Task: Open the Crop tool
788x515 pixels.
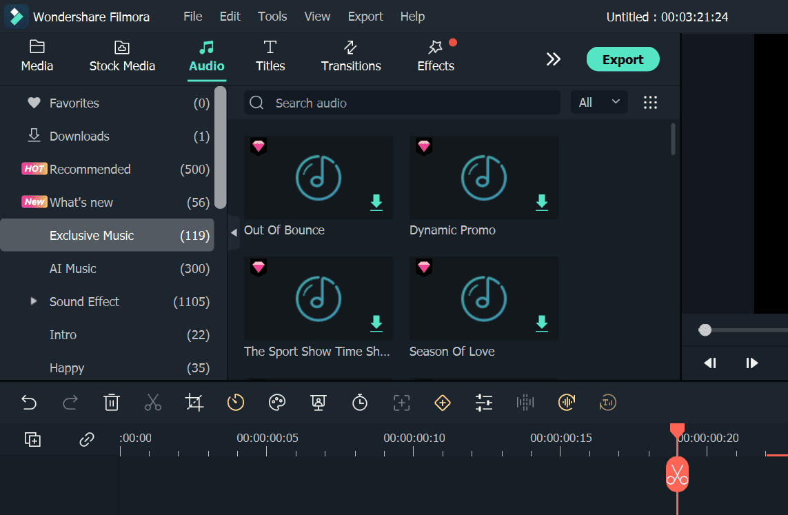Action: pyautogui.click(x=194, y=403)
